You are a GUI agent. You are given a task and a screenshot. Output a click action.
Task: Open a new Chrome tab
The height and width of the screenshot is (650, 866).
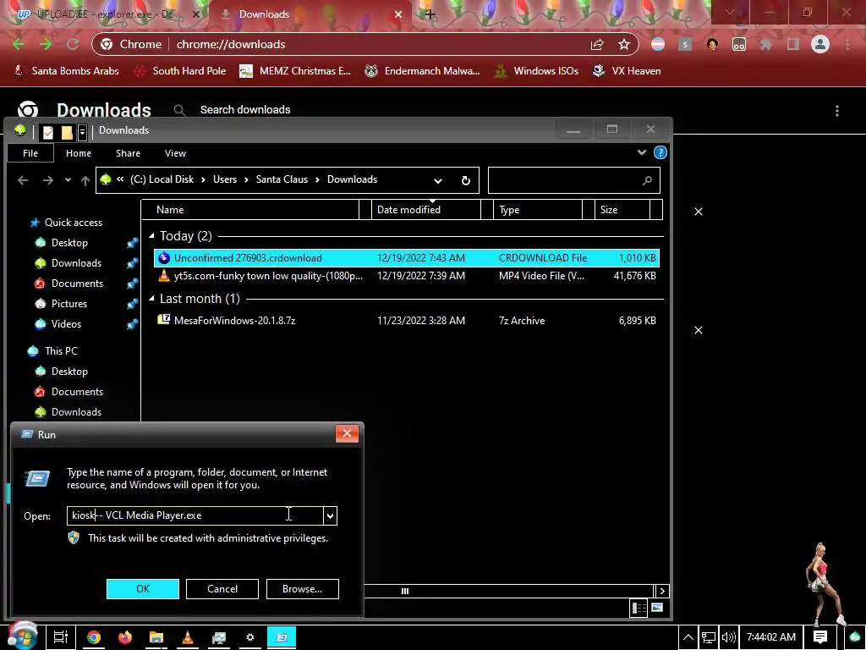(x=430, y=14)
